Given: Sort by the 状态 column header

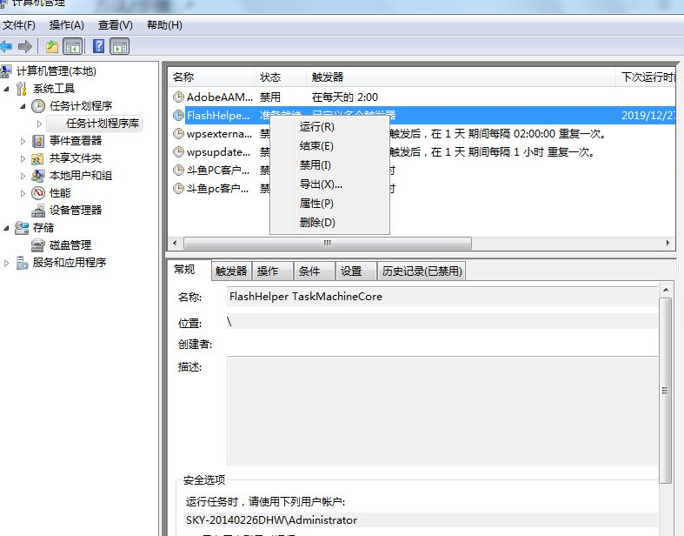Looking at the screenshot, I should tap(281, 77).
